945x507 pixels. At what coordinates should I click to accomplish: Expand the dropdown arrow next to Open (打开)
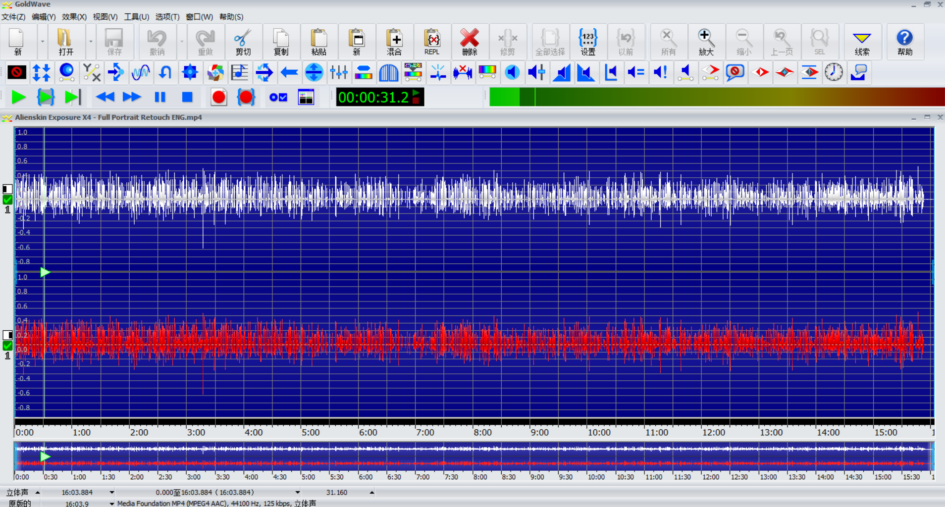click(x=91, y=42)
